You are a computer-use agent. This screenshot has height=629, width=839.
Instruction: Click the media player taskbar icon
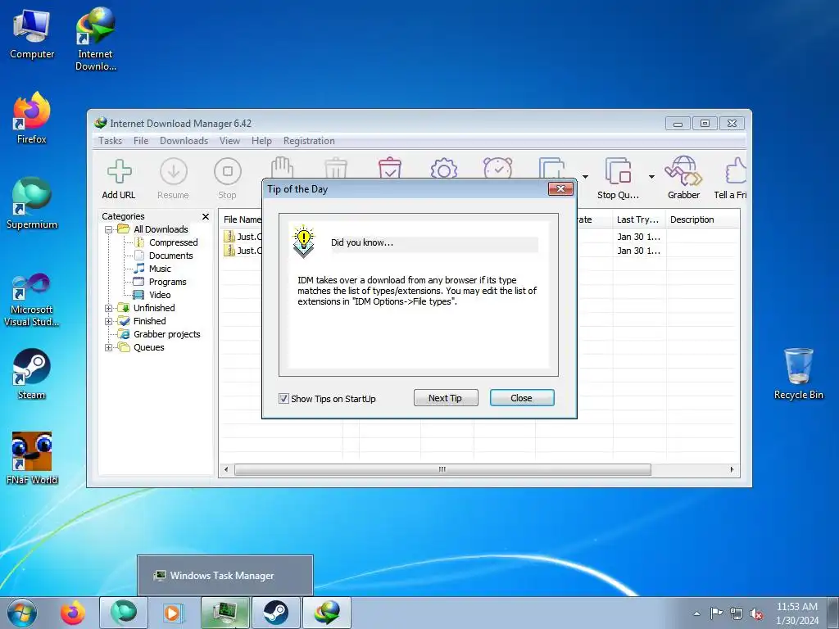tap(172, 613)
